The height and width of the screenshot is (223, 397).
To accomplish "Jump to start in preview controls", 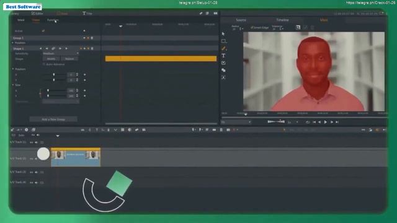I will (314, 122).
